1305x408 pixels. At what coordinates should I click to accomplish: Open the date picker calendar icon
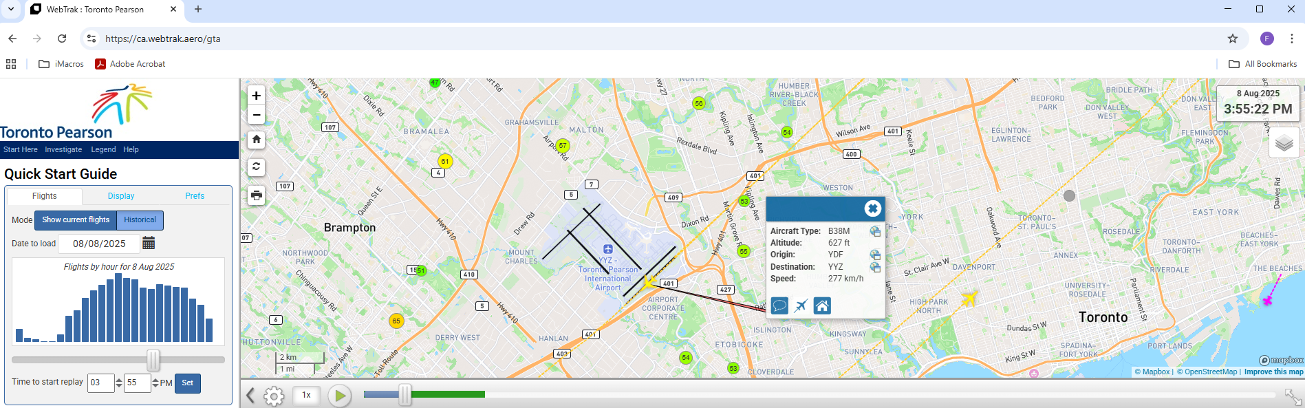[x=149, y=243]
